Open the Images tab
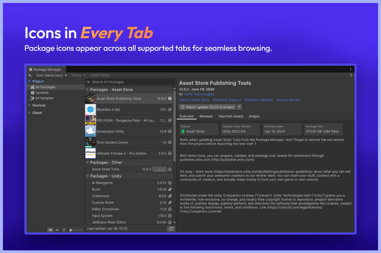 click(254, 116)
